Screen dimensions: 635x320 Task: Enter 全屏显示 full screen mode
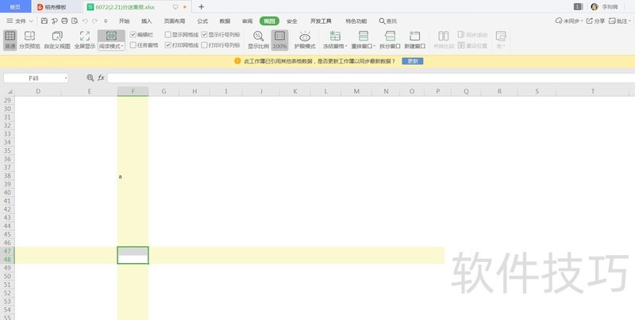point(85,40)
